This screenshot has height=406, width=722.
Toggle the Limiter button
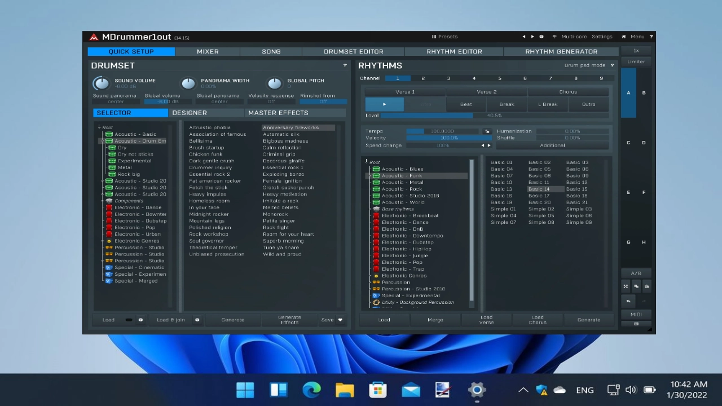point(636,61)
